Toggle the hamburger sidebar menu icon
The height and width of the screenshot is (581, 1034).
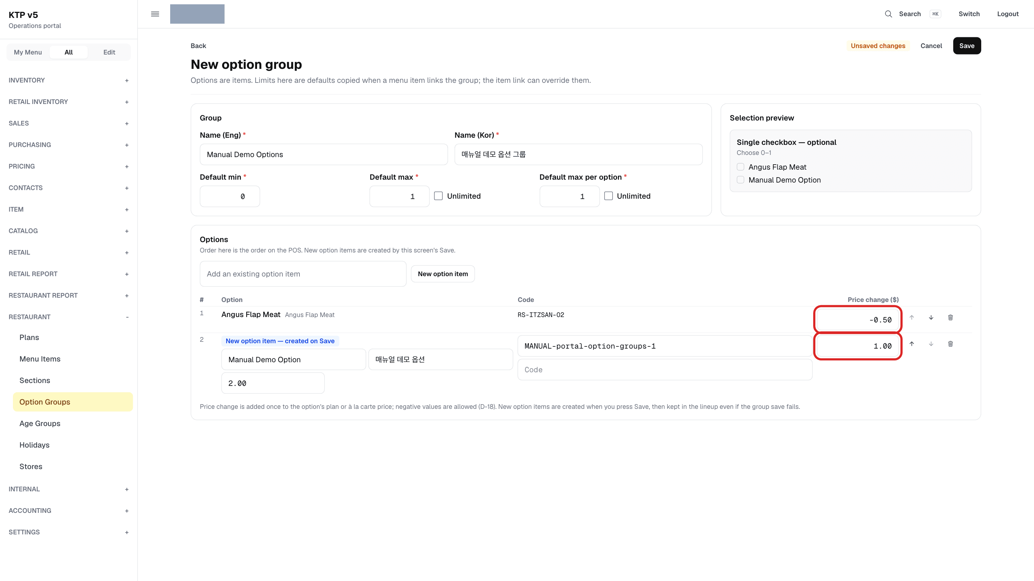point(155,14)
